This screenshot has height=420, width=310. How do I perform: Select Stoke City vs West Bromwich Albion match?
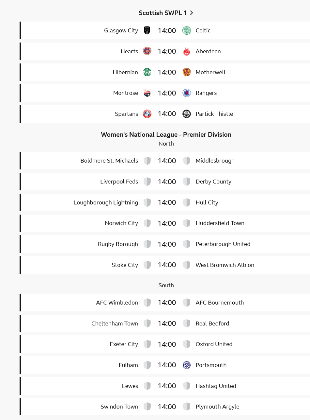coord(165,265)
